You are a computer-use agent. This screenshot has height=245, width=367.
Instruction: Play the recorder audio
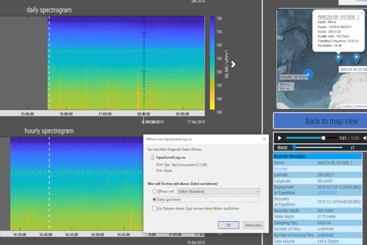tap(280, 138)
